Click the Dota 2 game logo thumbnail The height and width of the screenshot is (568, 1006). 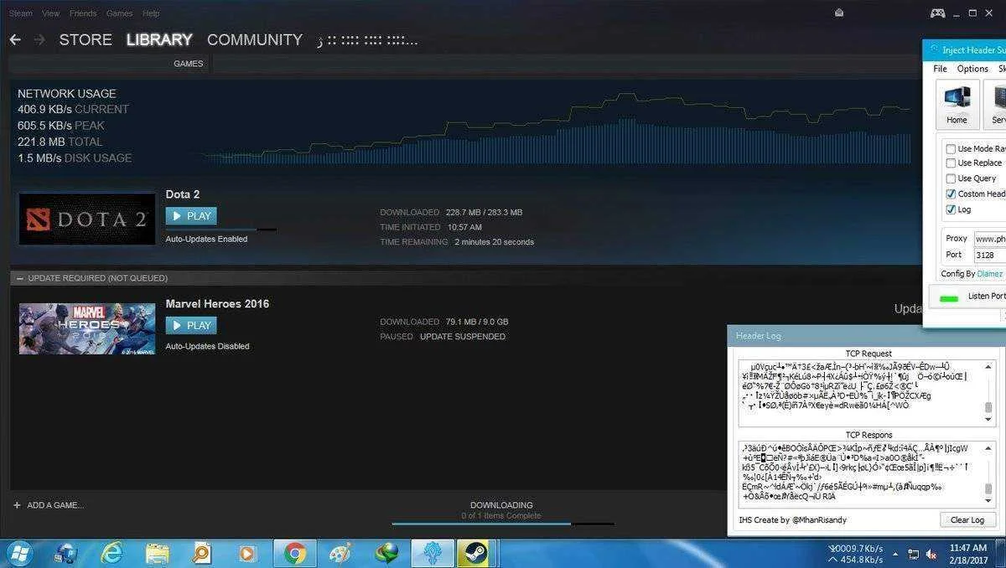pos(87,219)
